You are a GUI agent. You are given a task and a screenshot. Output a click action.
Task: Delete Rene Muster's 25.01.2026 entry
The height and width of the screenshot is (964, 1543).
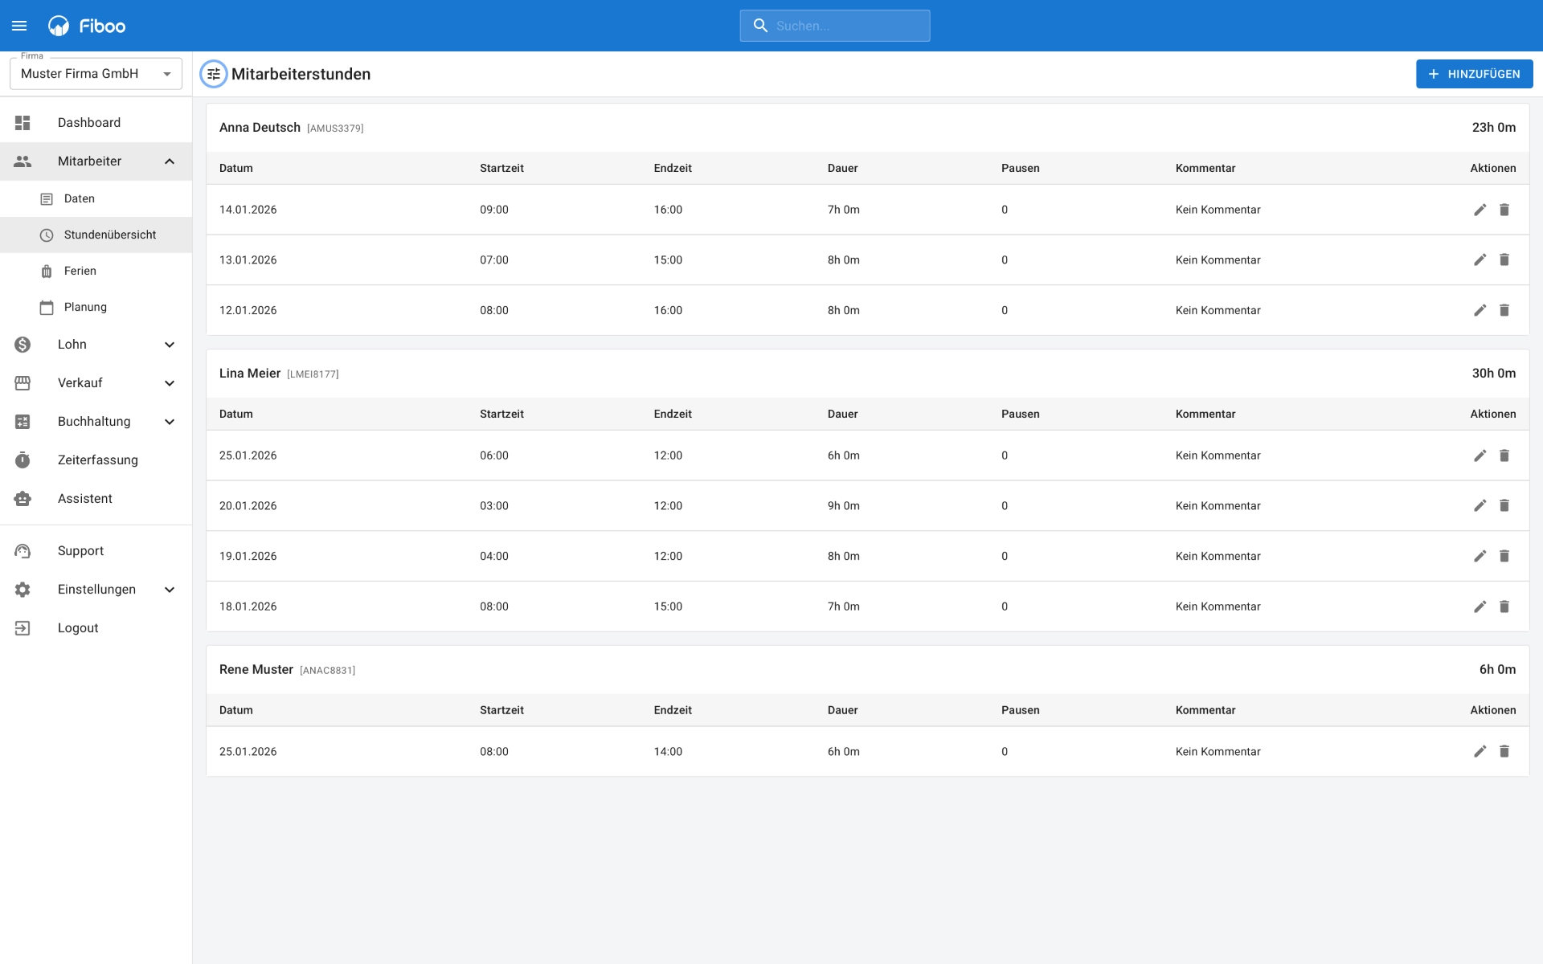[1504, 751]
